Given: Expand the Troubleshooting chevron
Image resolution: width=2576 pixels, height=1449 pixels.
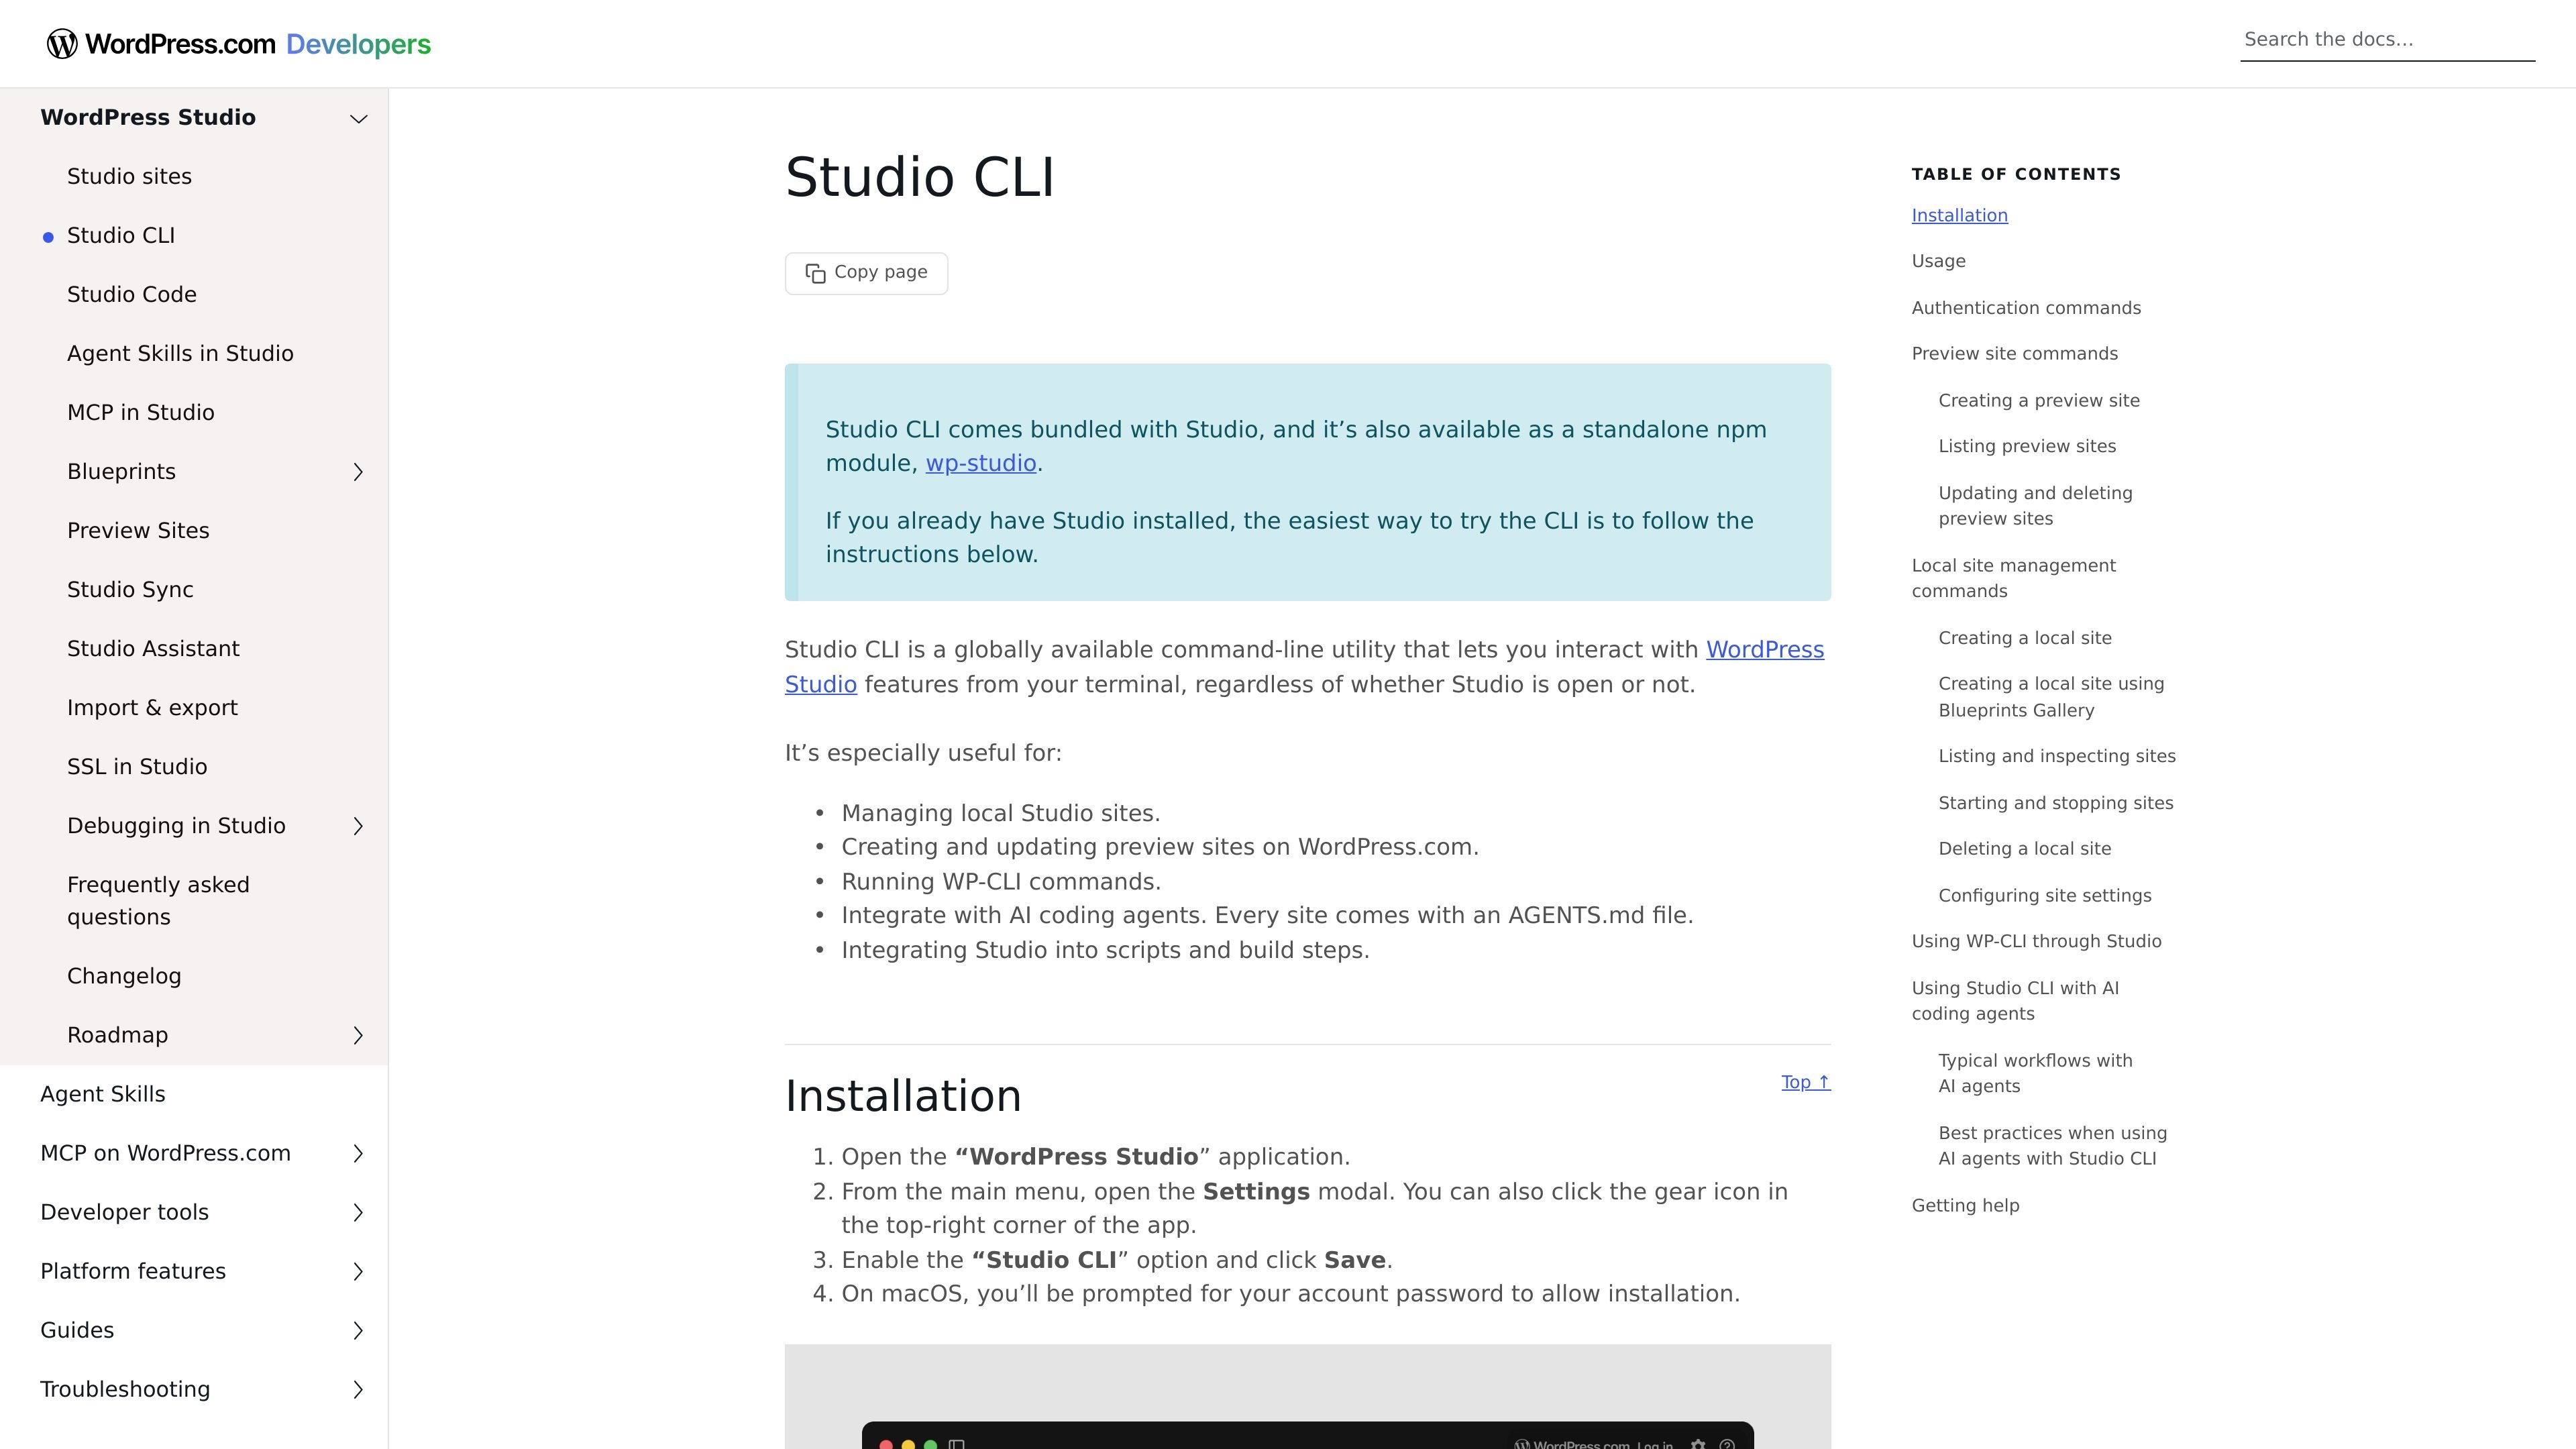Looking at the screenshot, I should pos(358,1389).
